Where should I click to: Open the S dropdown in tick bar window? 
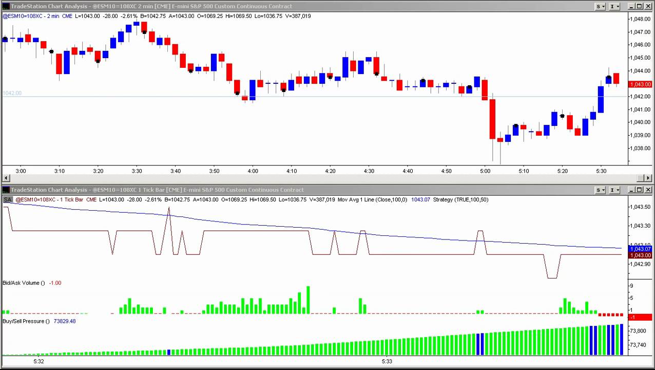click(600, 190)
